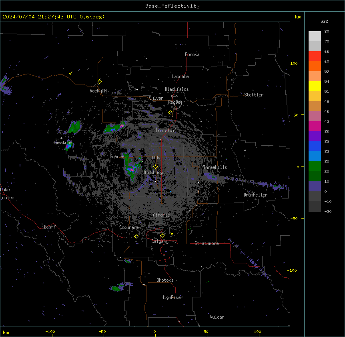
Task: Select the yellow diamond marker below Cochrane
Action: [136, 236]
